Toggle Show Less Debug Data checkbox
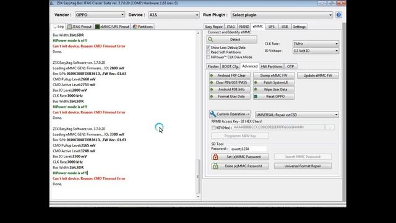 [x=209, y=48]
